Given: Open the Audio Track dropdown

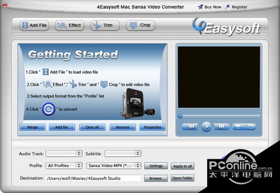Looking at the screenshot, I should tap(64, 153).
